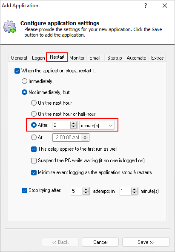The width and height of the screenshot is (175, 252).
Task: Click the Save >> button
Action: (146, 242)
